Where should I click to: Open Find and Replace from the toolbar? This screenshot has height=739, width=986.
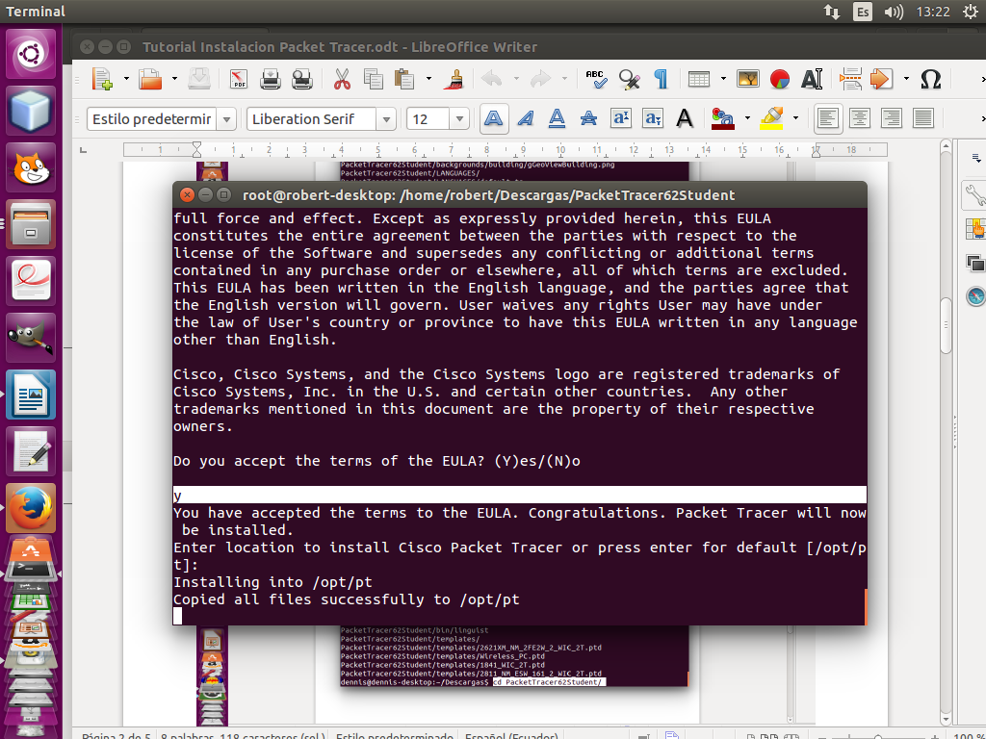coord(629,79)
